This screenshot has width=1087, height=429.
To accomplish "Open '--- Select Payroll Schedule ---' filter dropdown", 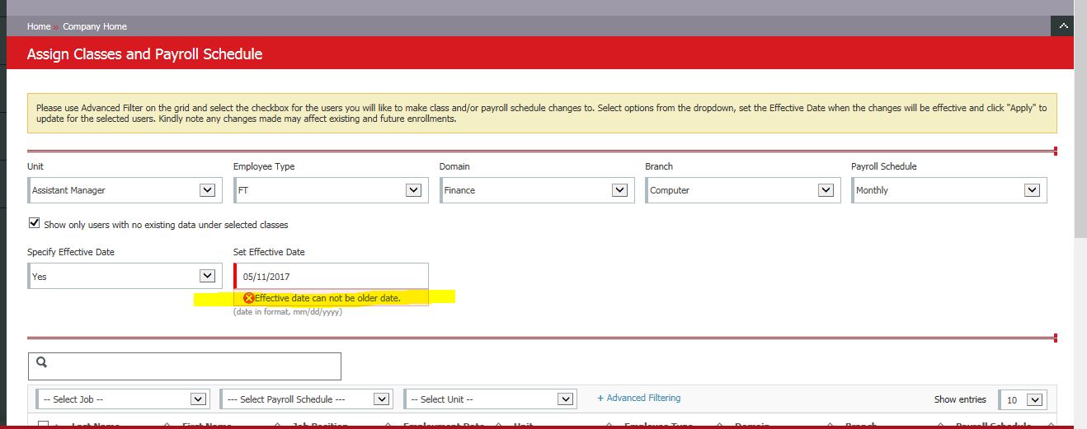I will click(306, 399).
